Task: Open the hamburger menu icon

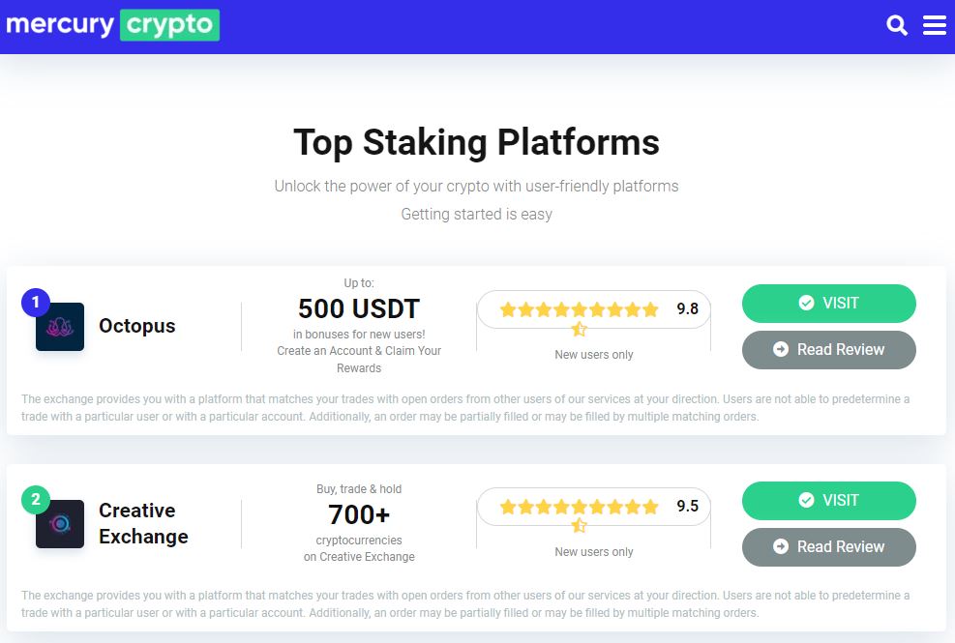Action: 935,25
